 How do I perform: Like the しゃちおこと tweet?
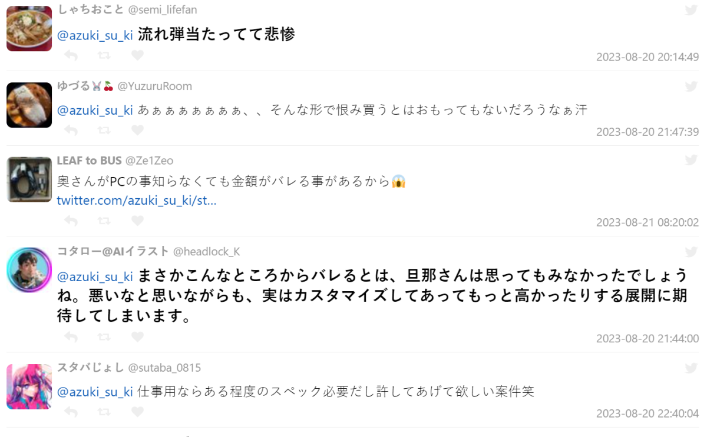coord(137,55)
